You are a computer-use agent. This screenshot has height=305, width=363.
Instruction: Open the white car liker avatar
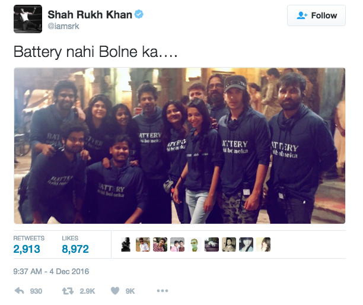coord(212,244)
